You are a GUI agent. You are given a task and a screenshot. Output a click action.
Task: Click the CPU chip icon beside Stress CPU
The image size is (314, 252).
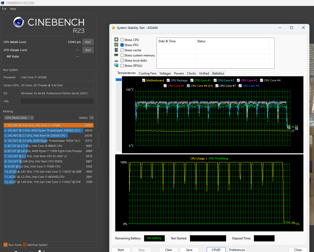click(116, 40)
